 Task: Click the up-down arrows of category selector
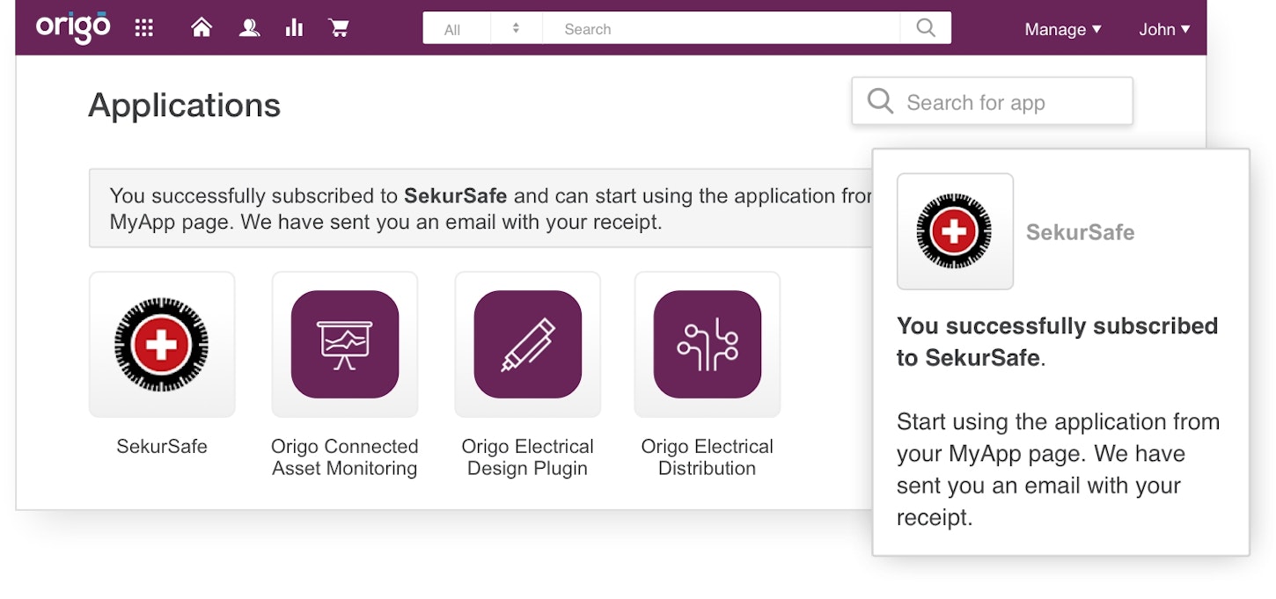[x=516, y=28]
